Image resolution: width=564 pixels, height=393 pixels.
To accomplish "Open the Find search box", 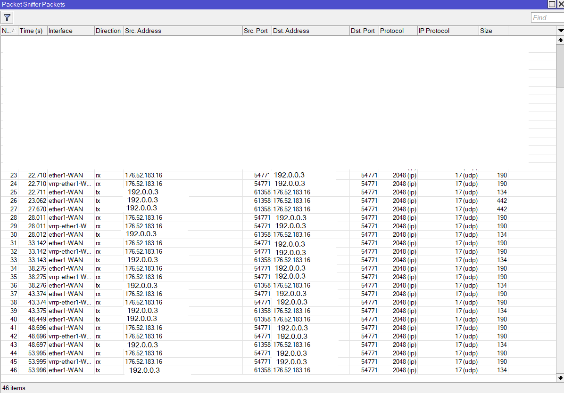I will (x=547, y=17).
